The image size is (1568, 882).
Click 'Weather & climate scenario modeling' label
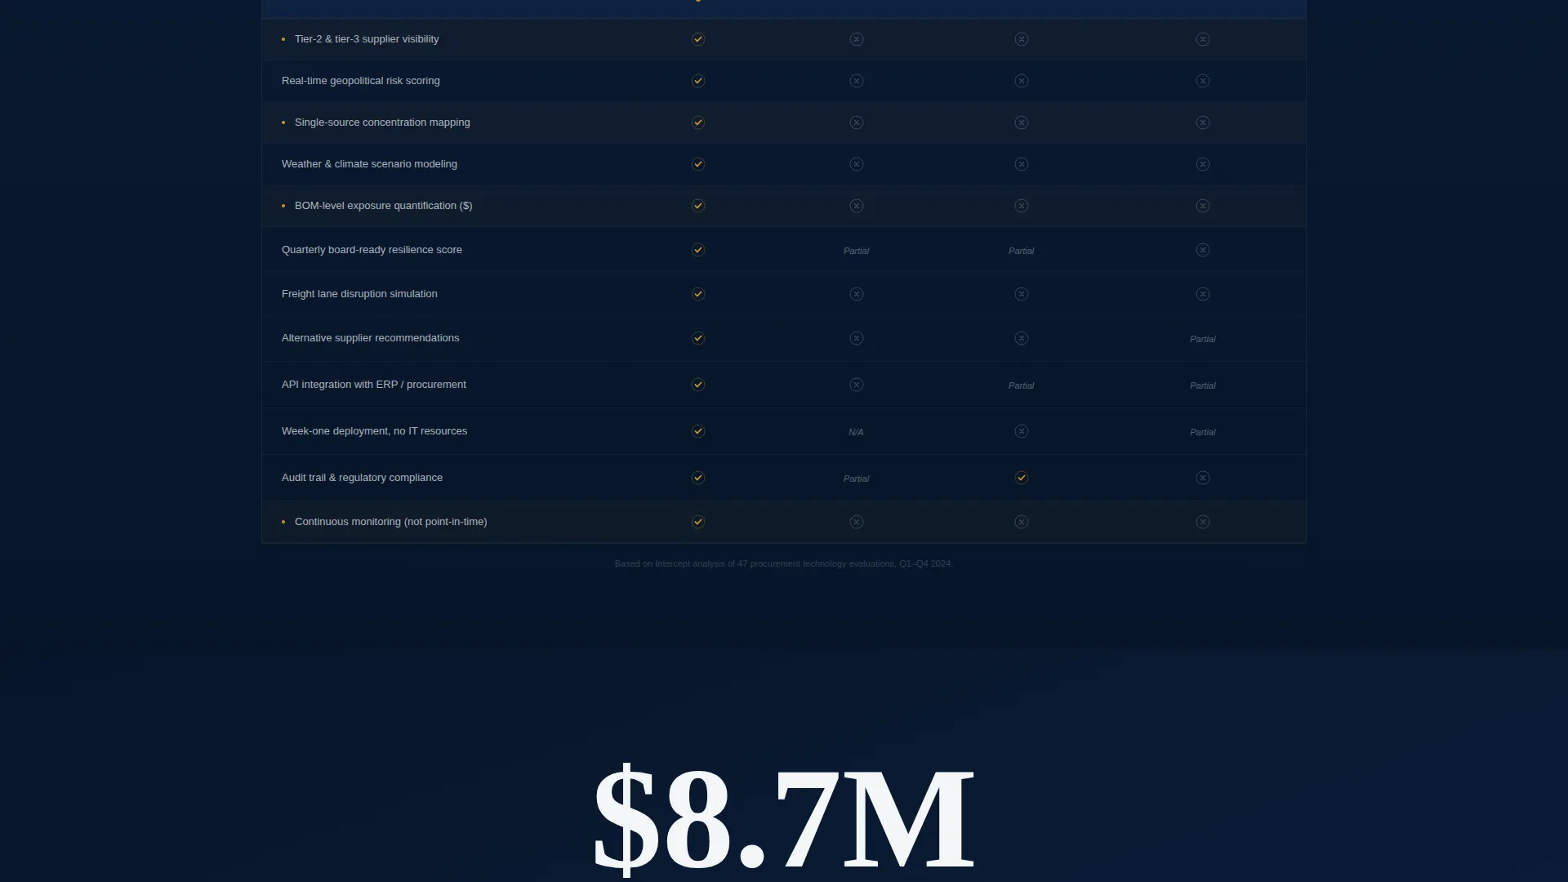[x=369, y=164]
